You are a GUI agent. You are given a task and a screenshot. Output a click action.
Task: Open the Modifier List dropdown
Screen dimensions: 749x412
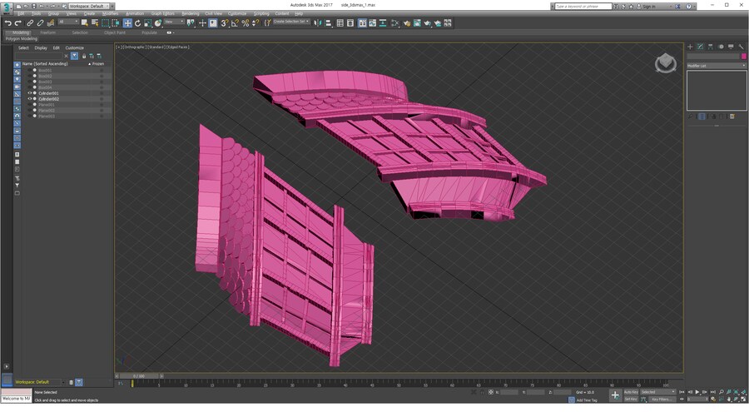coord(716,65)
